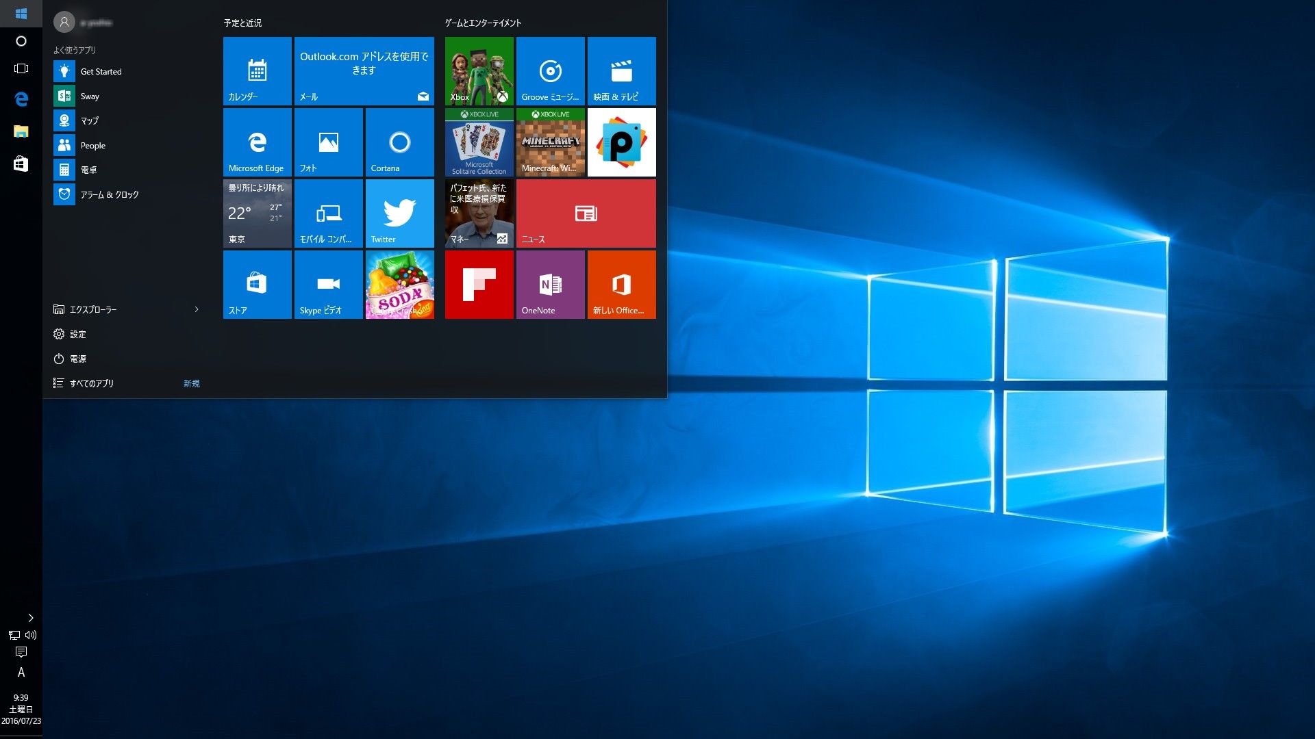Switch IME input mode A indicator
The width and height of the screenshot is (1315, 739).
click(x=21, y=673)
